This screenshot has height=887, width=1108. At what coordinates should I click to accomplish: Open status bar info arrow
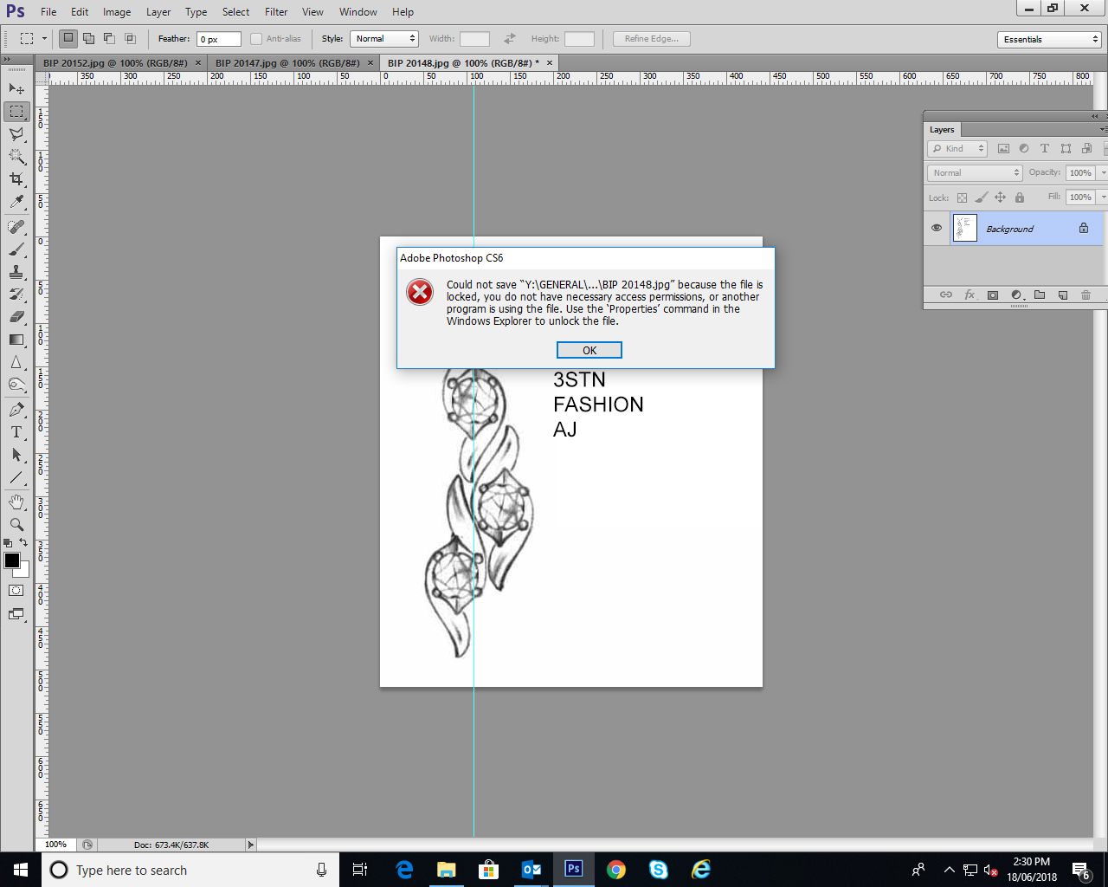click(x=251, y=845)
